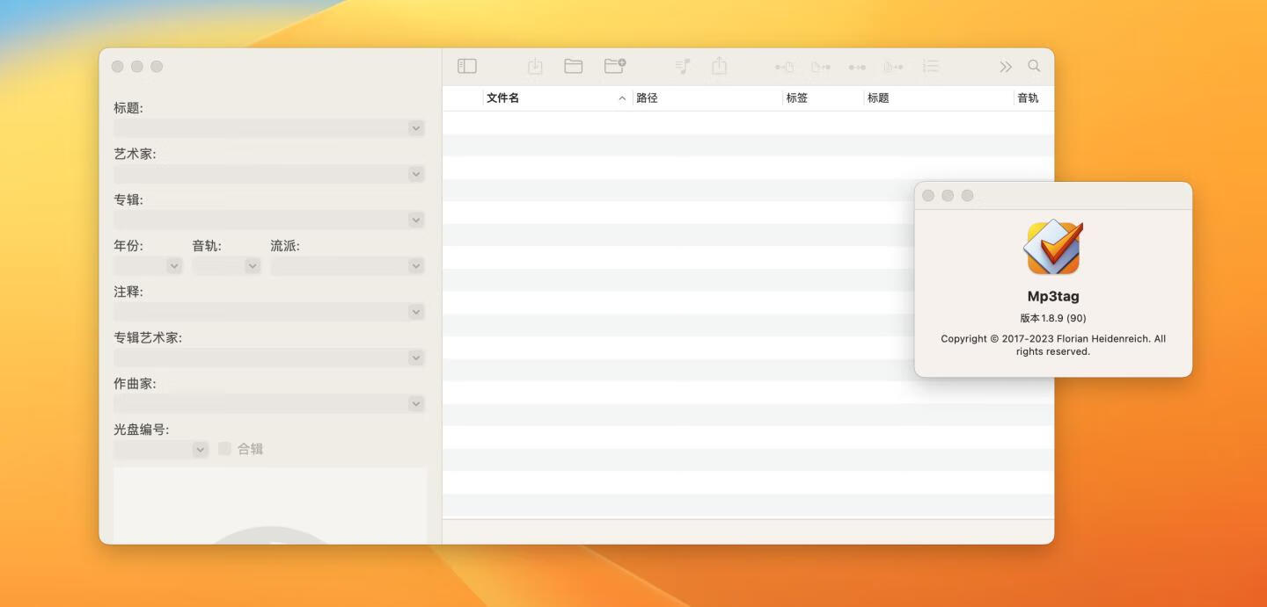Viewport: 1267px width, 607px height.
Task: Open the 流派 genre dropdown
Action: [x=414, y=265]
